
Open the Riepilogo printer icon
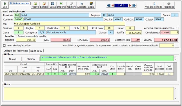pyautogui.click(x=169, y=5)
